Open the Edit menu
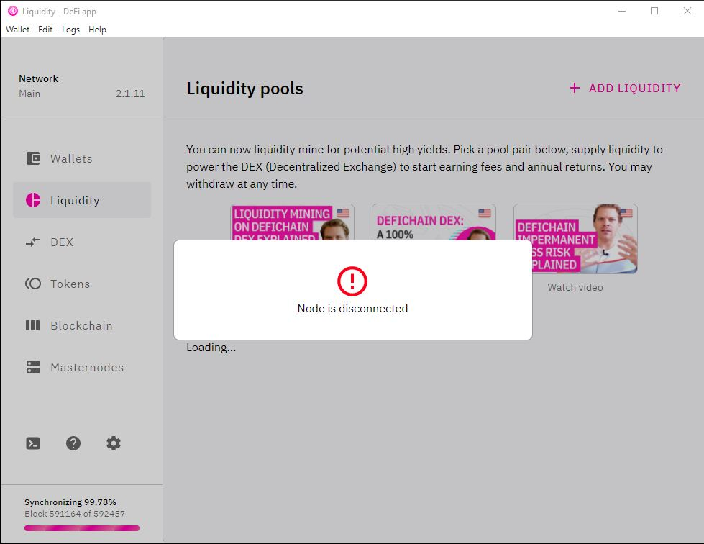Viewport: 704px width, 544px height. point(45,30)
